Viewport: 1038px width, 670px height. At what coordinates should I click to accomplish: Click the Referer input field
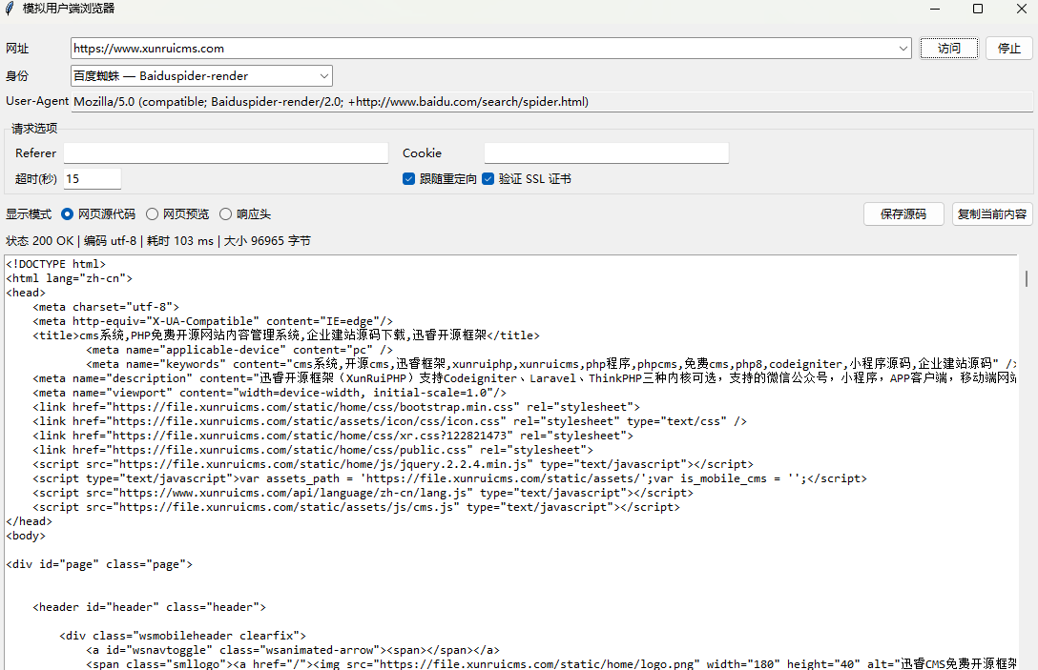226,152
